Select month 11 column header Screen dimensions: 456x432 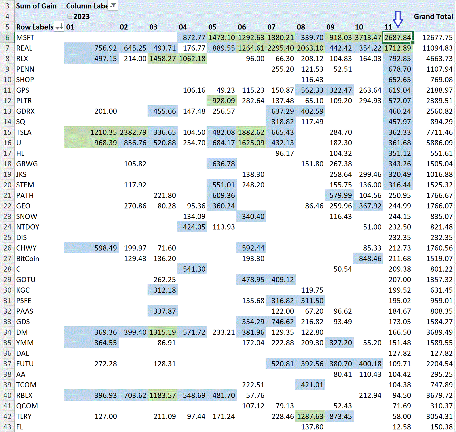coord(388,27)
